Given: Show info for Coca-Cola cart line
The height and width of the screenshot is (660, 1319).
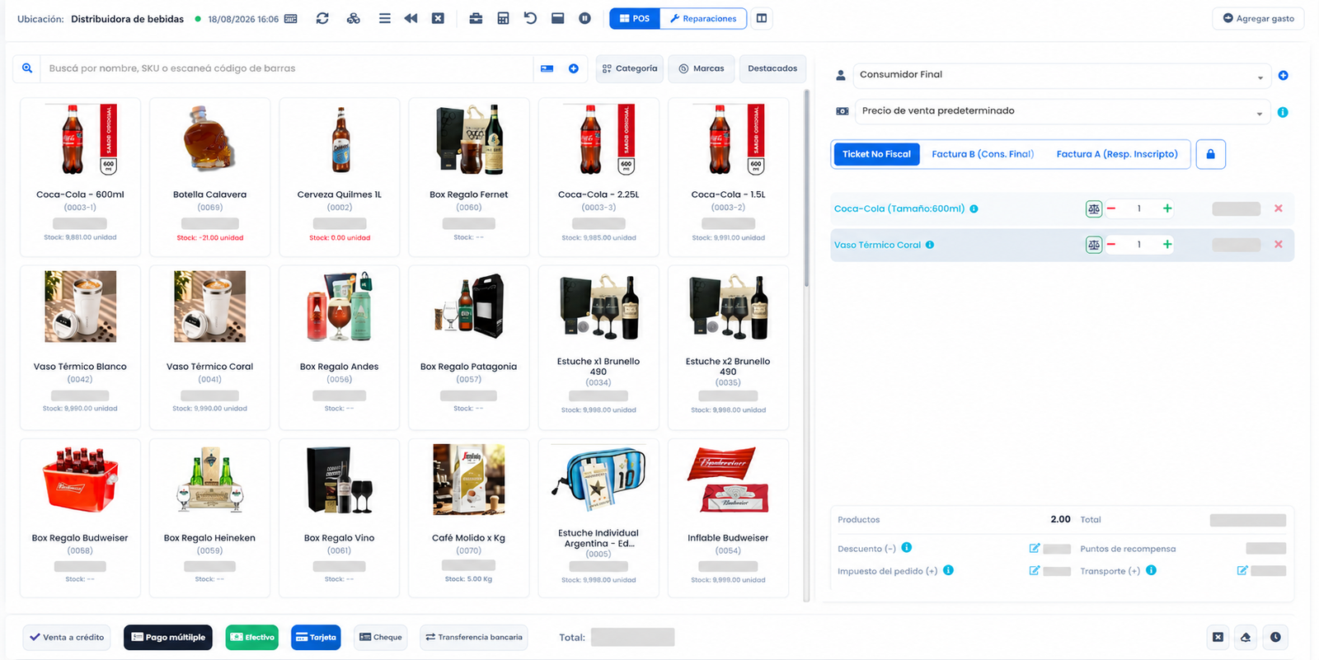Looking at the screenshot, I should (974, 208).
